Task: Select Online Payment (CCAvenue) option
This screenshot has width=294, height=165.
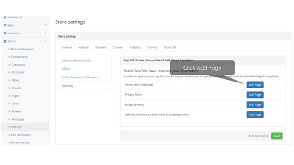Action: click(x=80, y=77)
